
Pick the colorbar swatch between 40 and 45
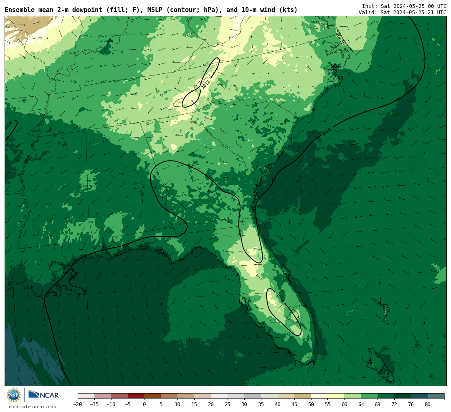(286, 396)
